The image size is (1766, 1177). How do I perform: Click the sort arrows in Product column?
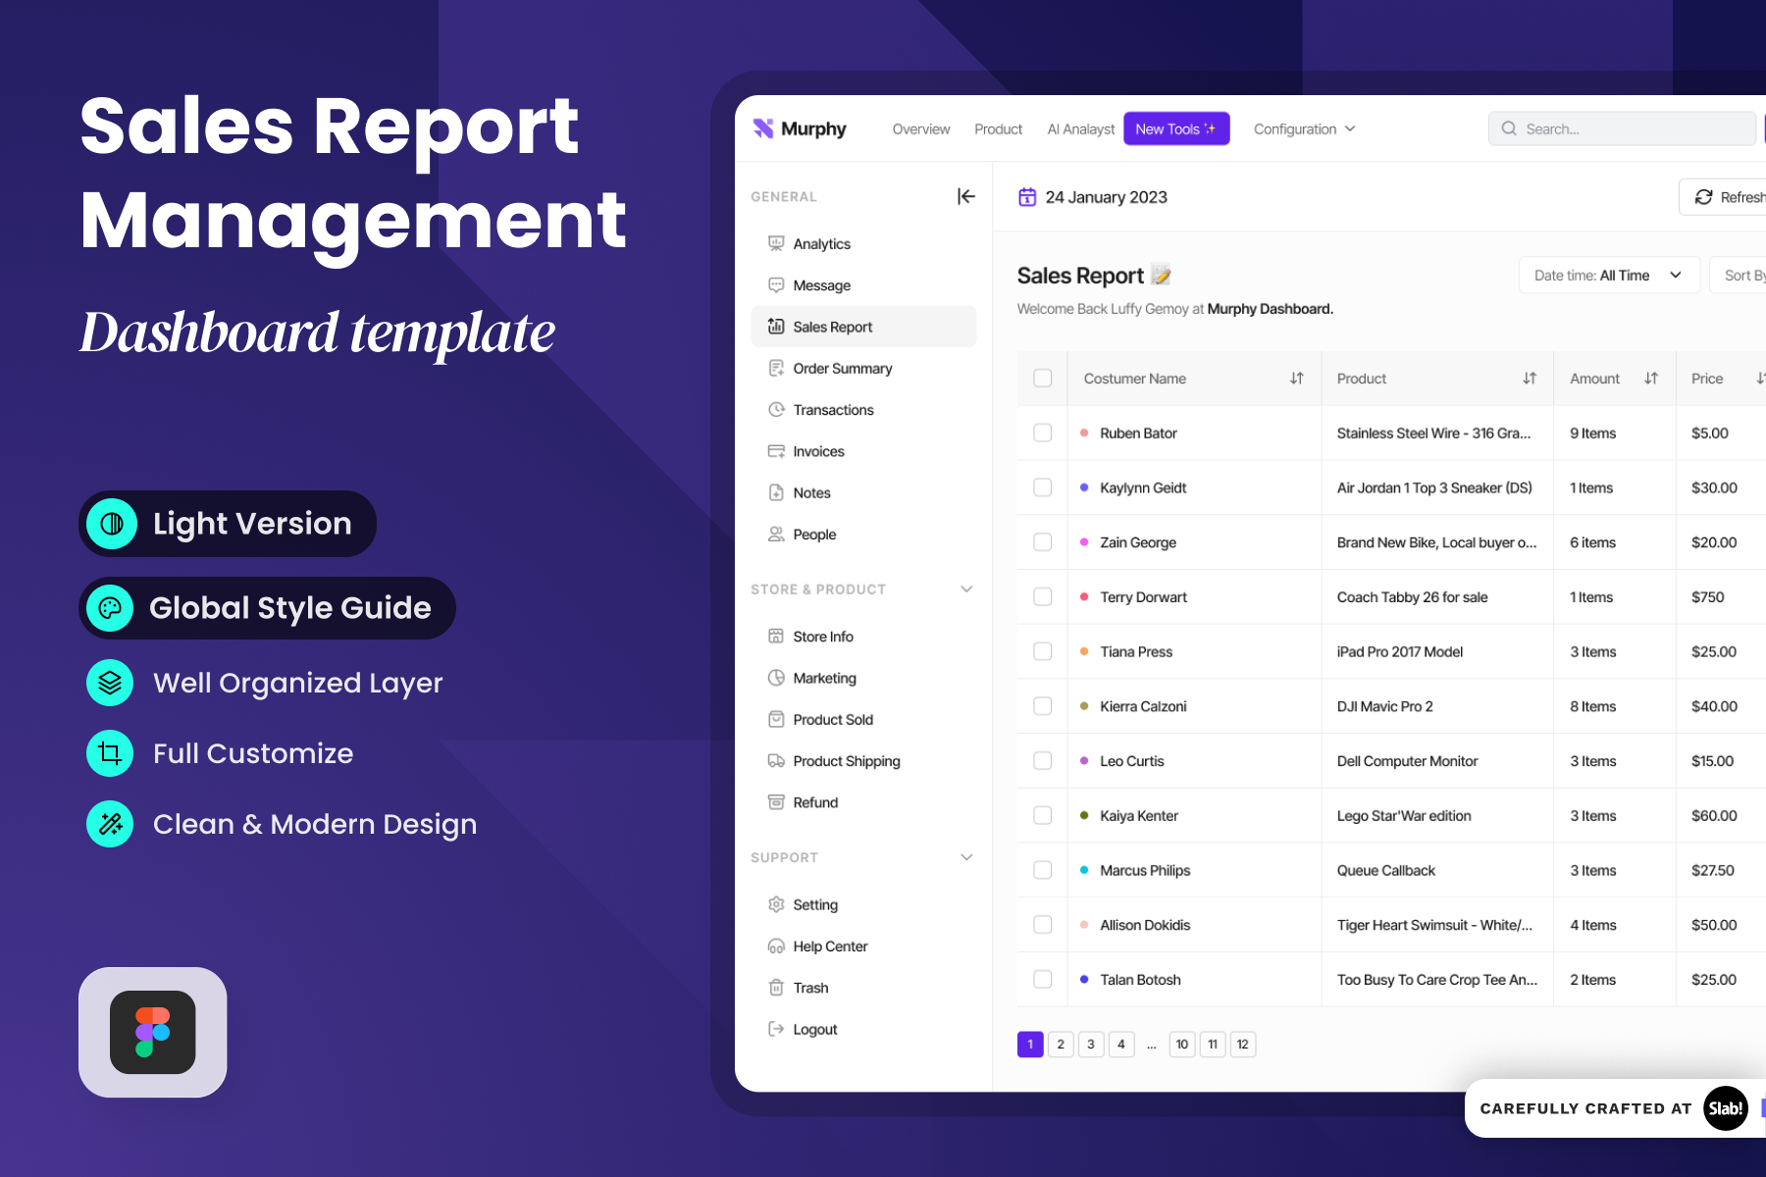click(x=1529, y=379)
